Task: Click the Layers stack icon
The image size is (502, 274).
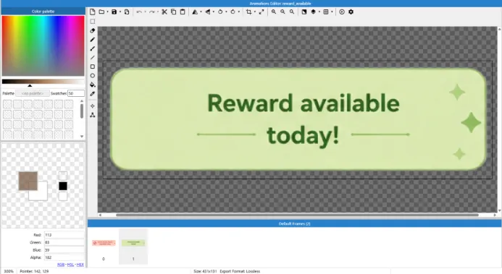Action: coord(314,12)
